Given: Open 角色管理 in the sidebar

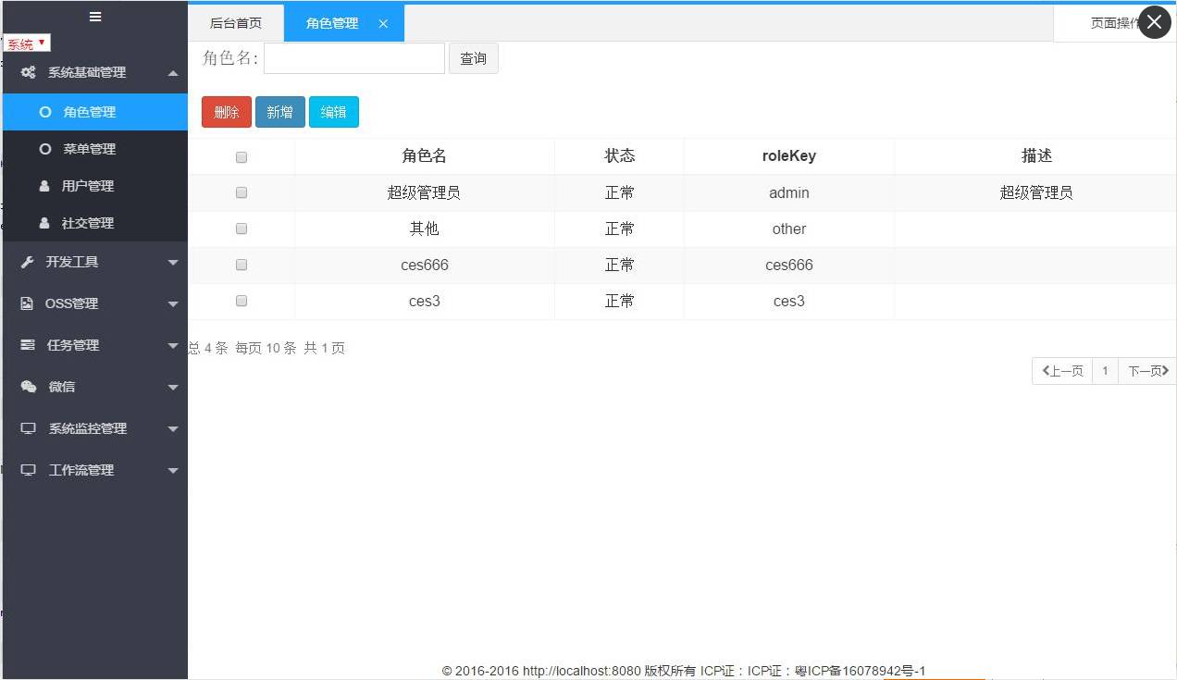Looking at the screenshot, I should (x=94, y=112).
